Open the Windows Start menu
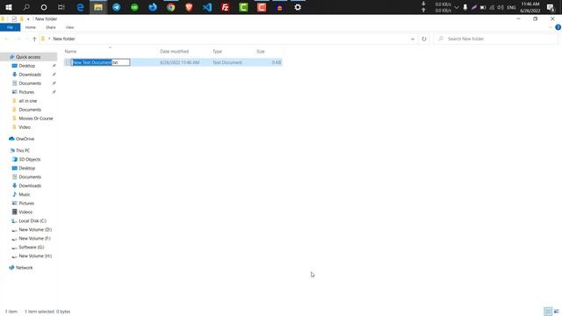562x316 pixels. click(9, 7)
